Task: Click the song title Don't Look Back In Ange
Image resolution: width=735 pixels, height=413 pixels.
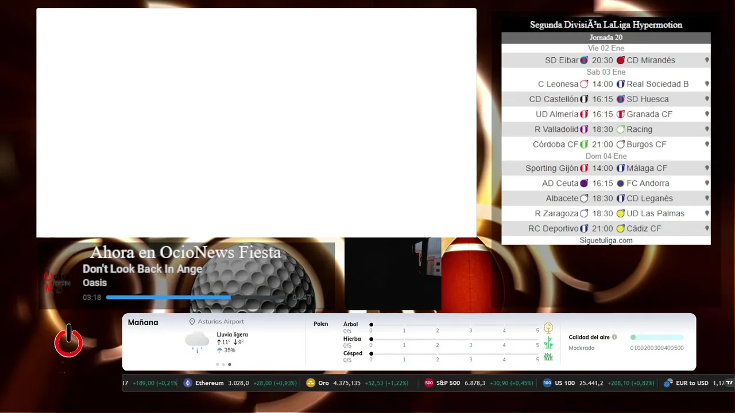Action: click(142, 269)
